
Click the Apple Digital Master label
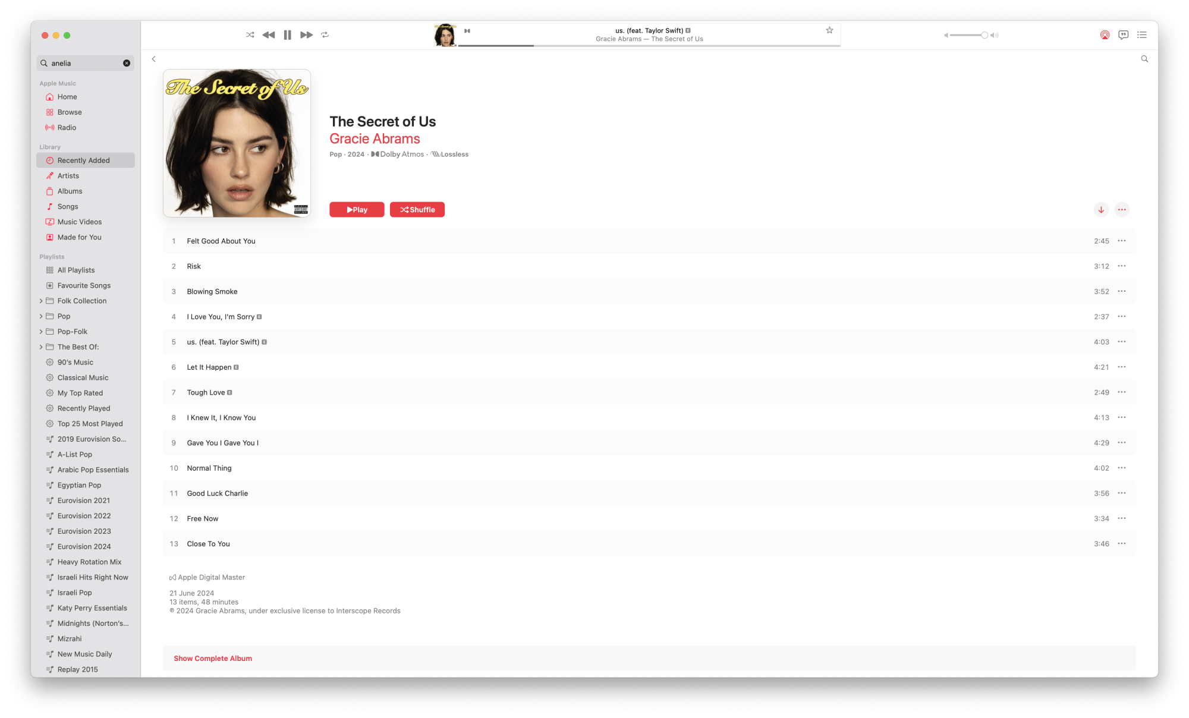207,578
